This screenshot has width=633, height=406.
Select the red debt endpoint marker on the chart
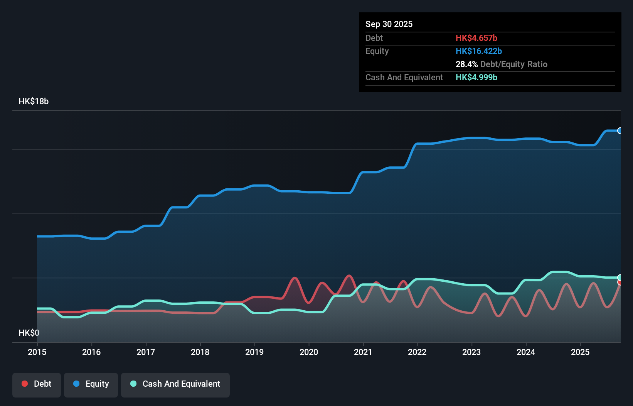pos(620,283)
